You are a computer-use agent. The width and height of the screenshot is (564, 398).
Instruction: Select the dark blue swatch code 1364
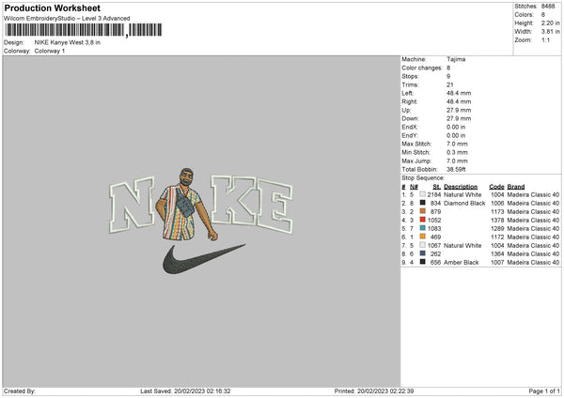(x=422, y=253)
